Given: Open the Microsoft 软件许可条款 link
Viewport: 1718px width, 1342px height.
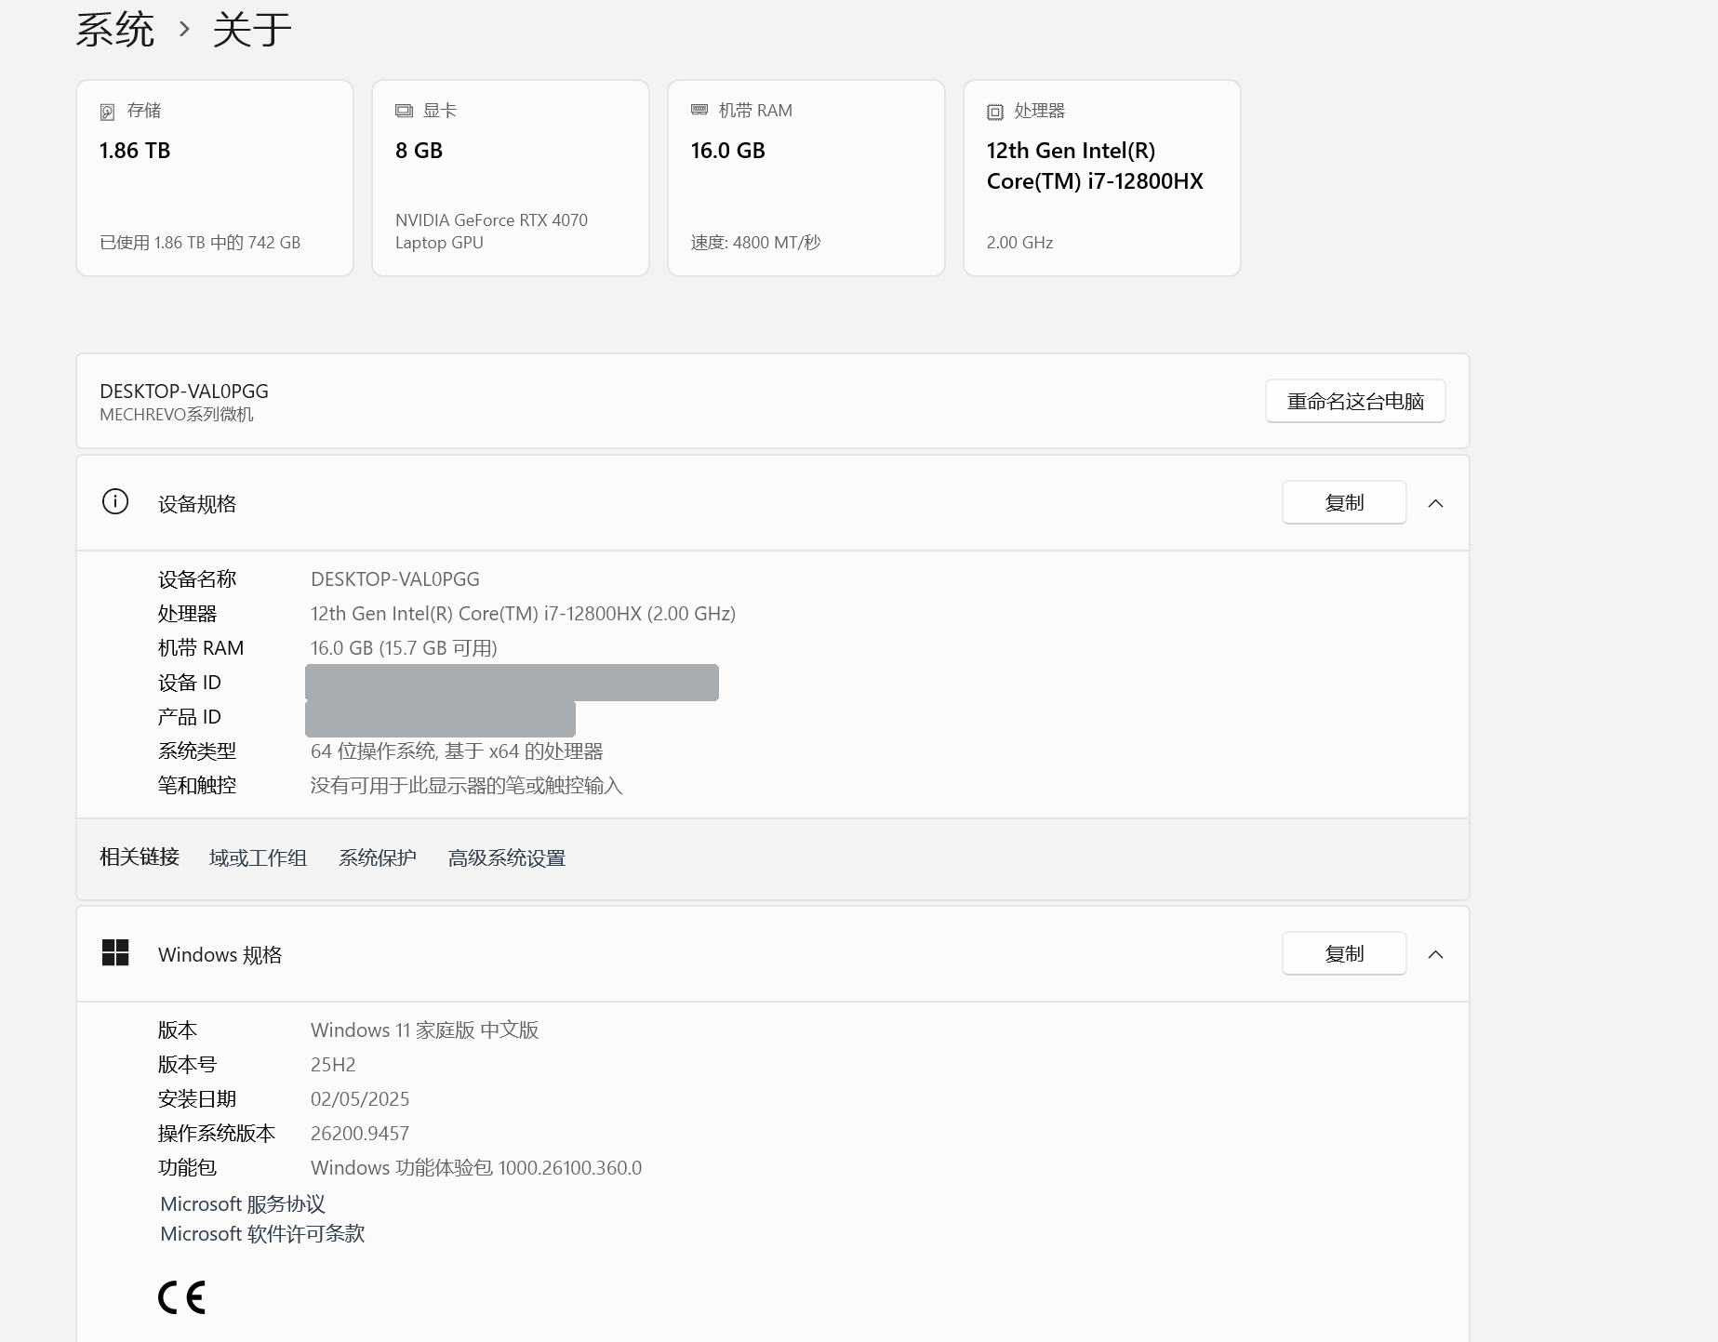Looking at the screenshot, I should point(262,1233).
